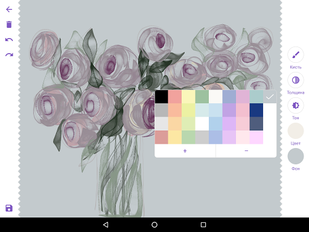
Task: Choose the slate blue-gray swatch
Action: tap(256, 124)
